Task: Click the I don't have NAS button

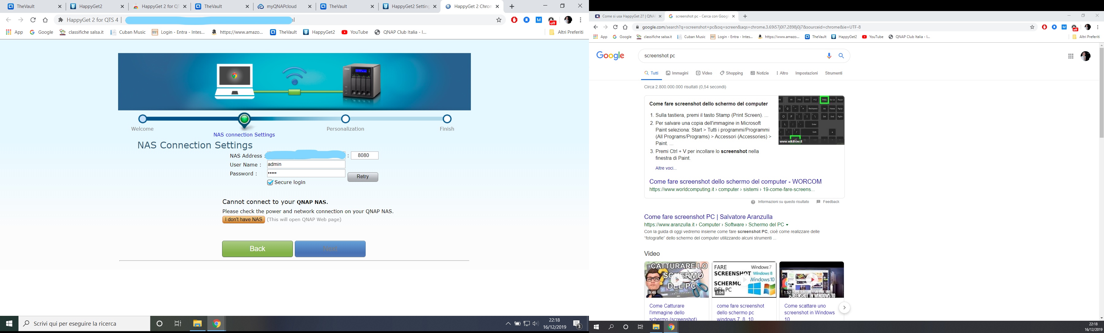Action: point(244,220)
